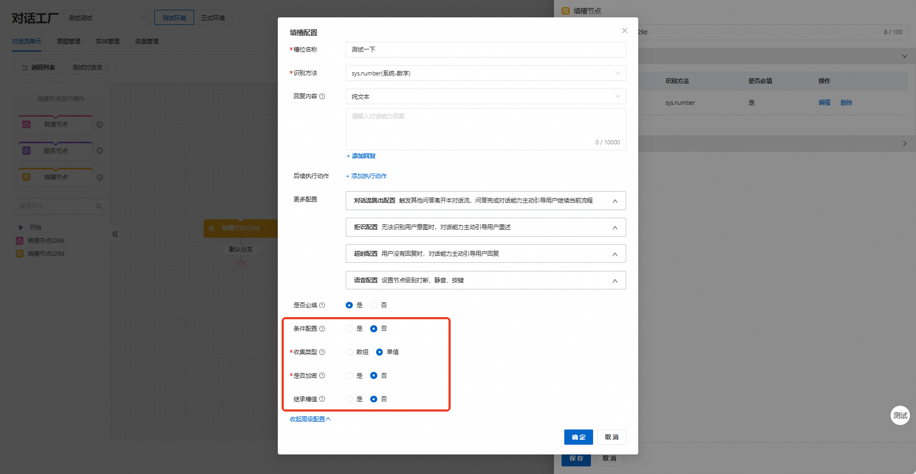The image size is (916, 474).
Task: Click 编辑 in the sys.number row
Action: (824, 103)
